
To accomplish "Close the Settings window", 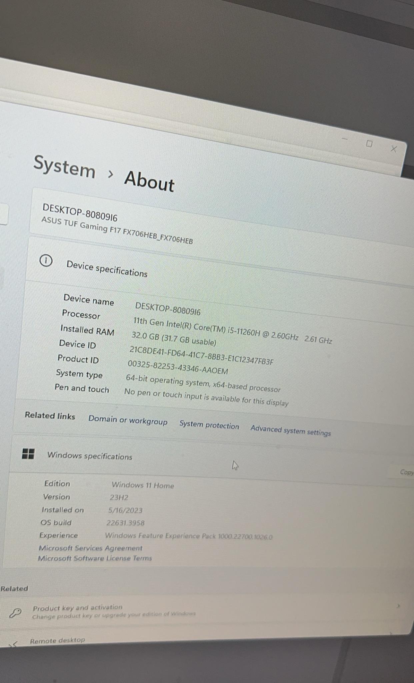I will 394,149.
